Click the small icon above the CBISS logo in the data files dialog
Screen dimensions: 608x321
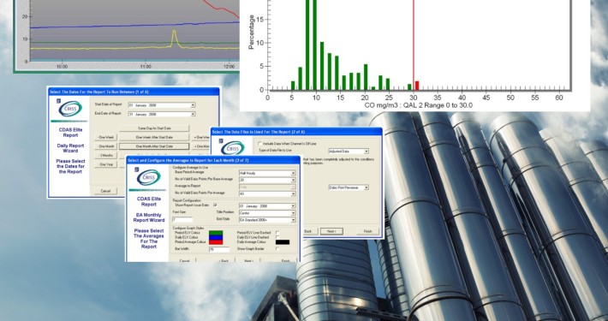click(x=221, y=140)
